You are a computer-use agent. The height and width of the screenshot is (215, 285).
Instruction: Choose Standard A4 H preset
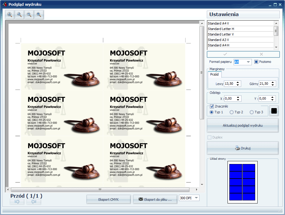[240, 45]
